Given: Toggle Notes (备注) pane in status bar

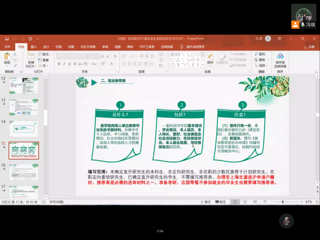Looking at the screenshot, I should pyautogui.click(x=206, y=202).
